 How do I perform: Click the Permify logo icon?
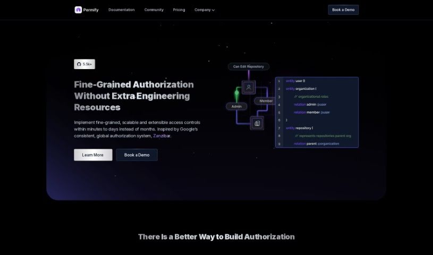click(x=78, y=10)
